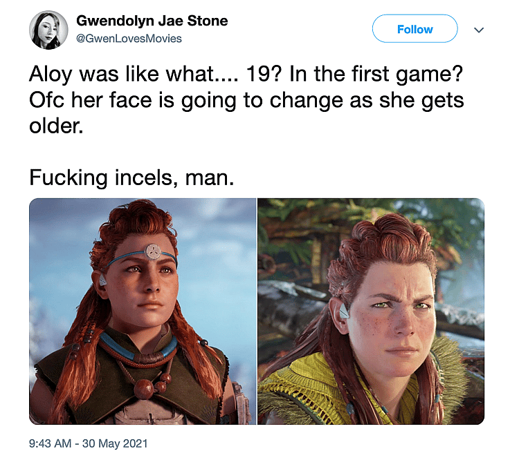This screenshot has height=460, width=519.
Task: Open the left image with blue headband
Action: pyautogui.click(x=143, y=311)
